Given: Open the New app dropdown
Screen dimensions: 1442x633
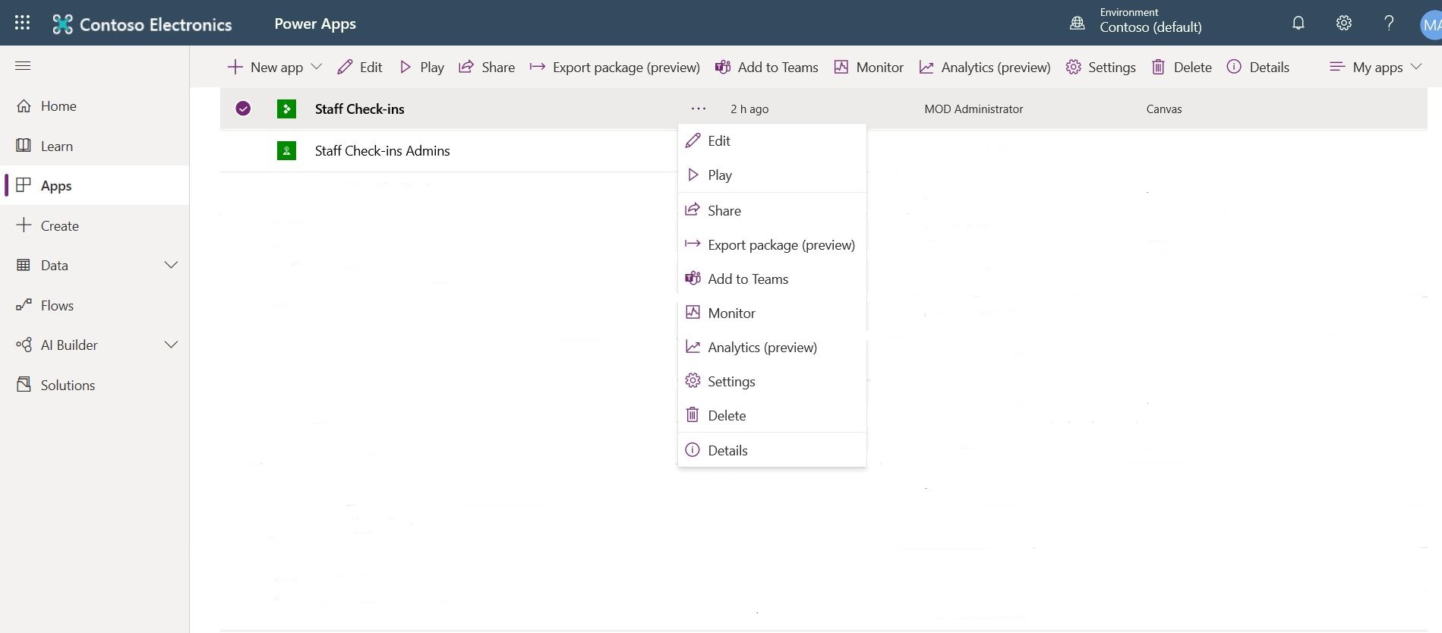Looking at the screenshot, I should 275,67.
